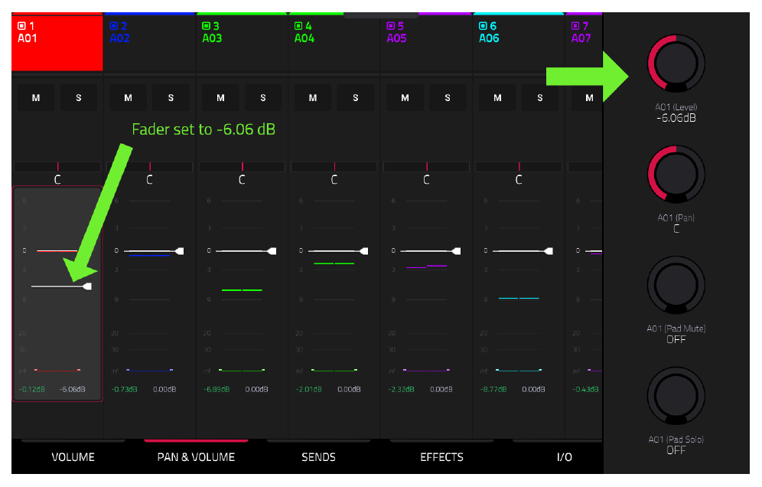Solo channel A03 with its S button
The image size is (762, 487).
coord(263,98)
